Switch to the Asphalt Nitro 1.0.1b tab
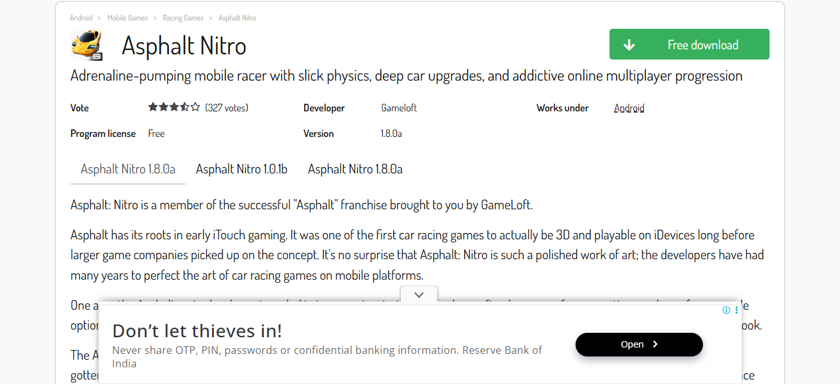840x384 pixels. (x=241, y=168)
